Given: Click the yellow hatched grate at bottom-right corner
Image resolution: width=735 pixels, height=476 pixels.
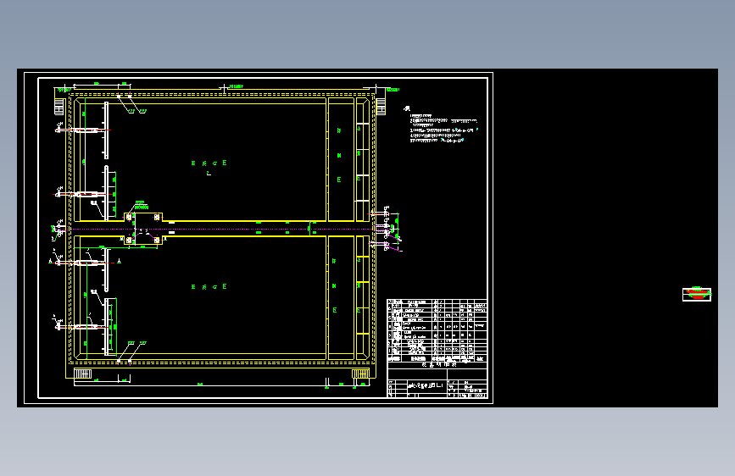Looking at the screenshot, I should coord(360,374).
